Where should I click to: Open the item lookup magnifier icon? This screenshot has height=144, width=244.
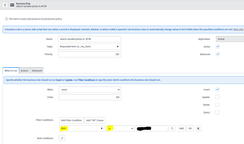point(172,129)
